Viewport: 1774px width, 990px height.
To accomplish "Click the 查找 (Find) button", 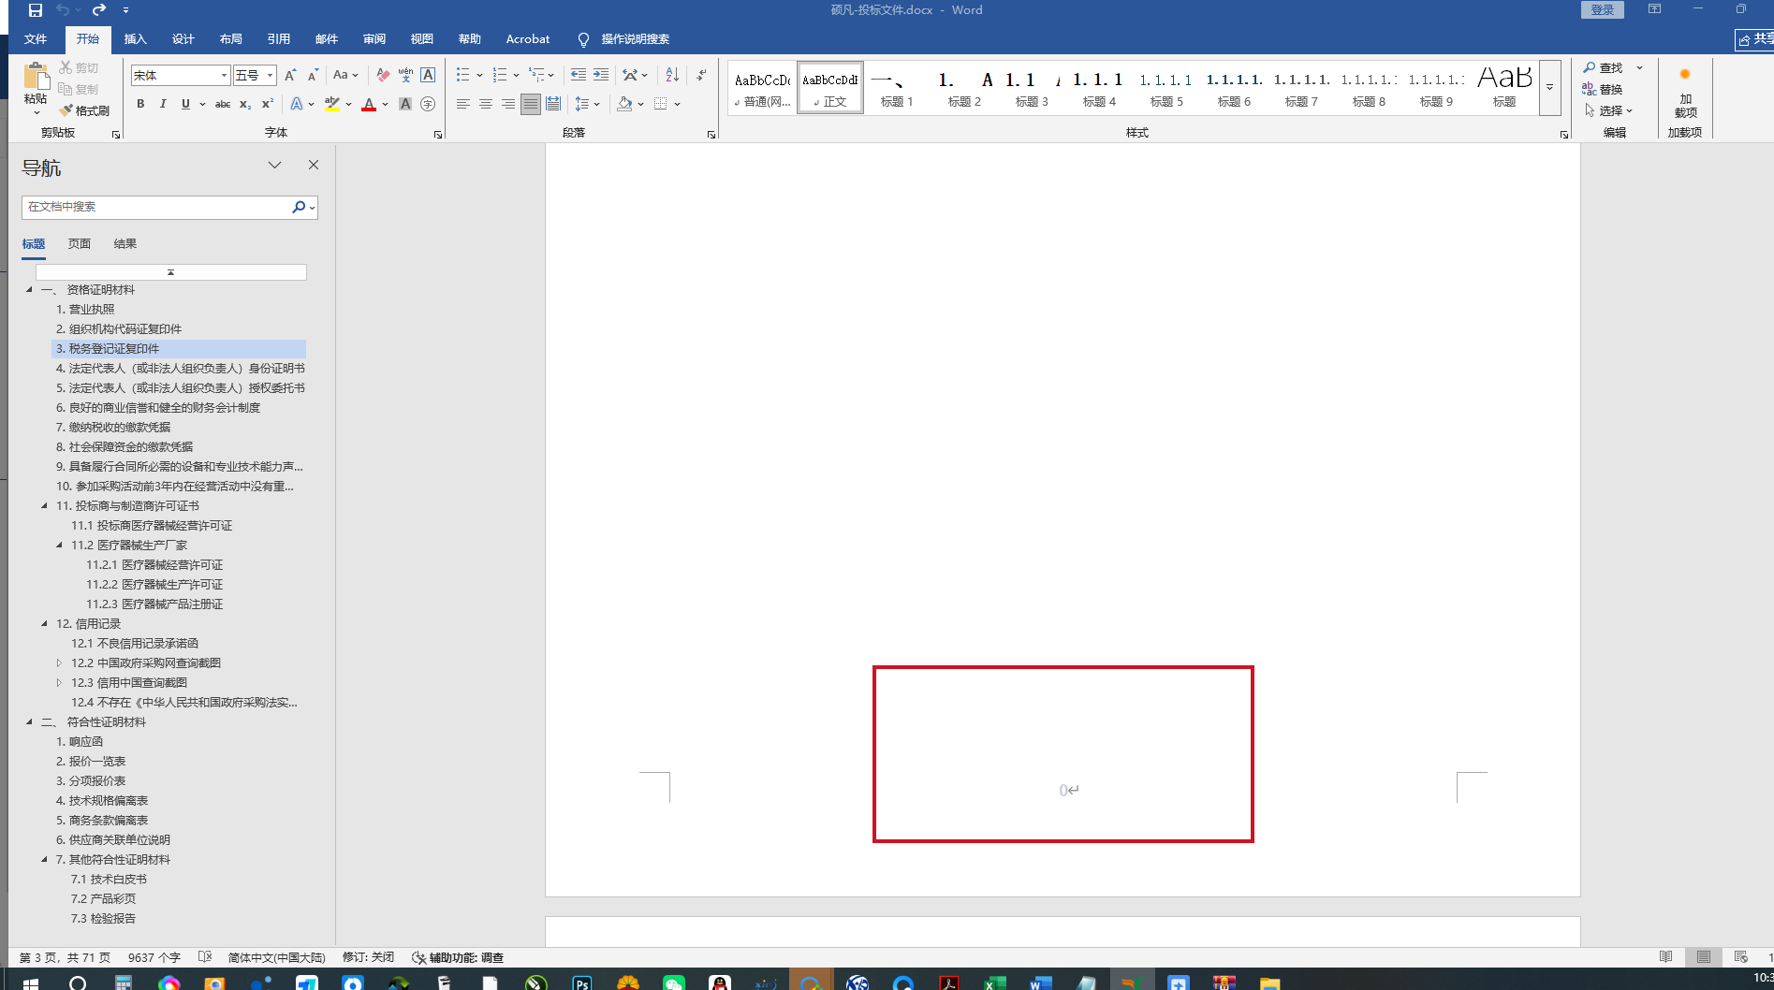I will 1603,67.
